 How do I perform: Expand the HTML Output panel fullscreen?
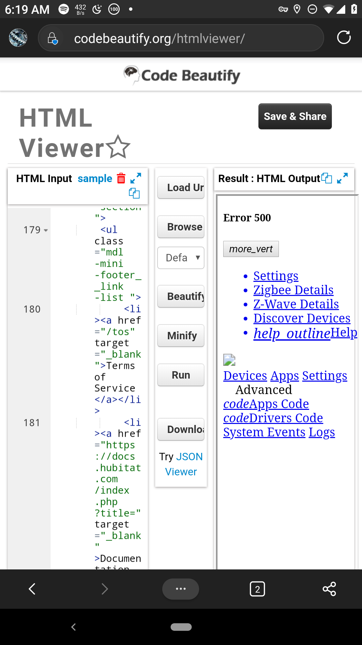[342, 178]
